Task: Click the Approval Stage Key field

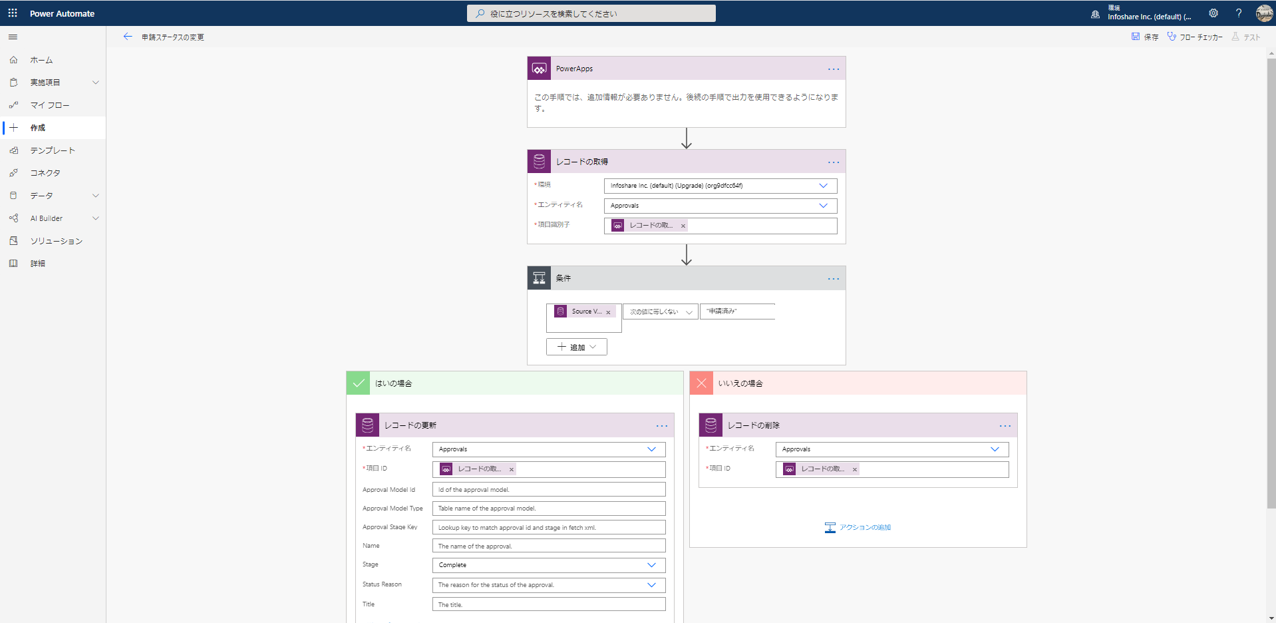Action: (x=549, y=527)
